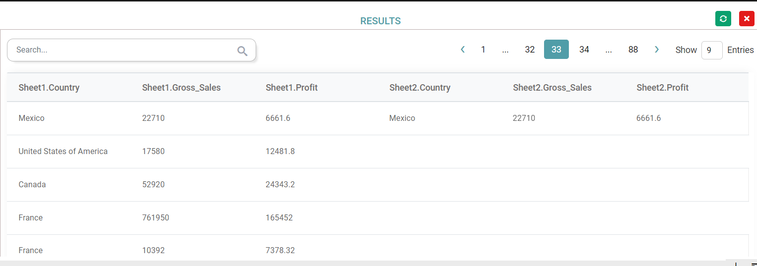Click the green refresh results icon
The height and width of the screenshot is (266, 757).
[x=723, y=19]
